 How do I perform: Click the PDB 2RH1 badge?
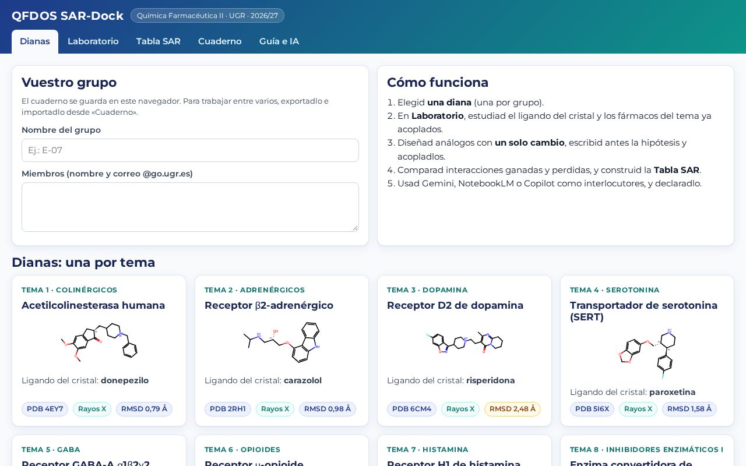tap(228, 409)
